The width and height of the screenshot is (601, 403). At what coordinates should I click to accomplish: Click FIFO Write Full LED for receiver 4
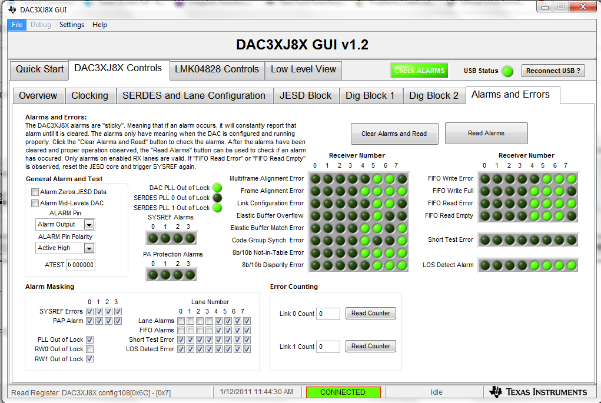[534, 191]
